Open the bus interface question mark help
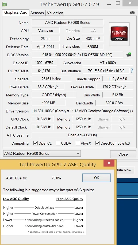This screenshot has width=138, height=245. click(132, 71)
